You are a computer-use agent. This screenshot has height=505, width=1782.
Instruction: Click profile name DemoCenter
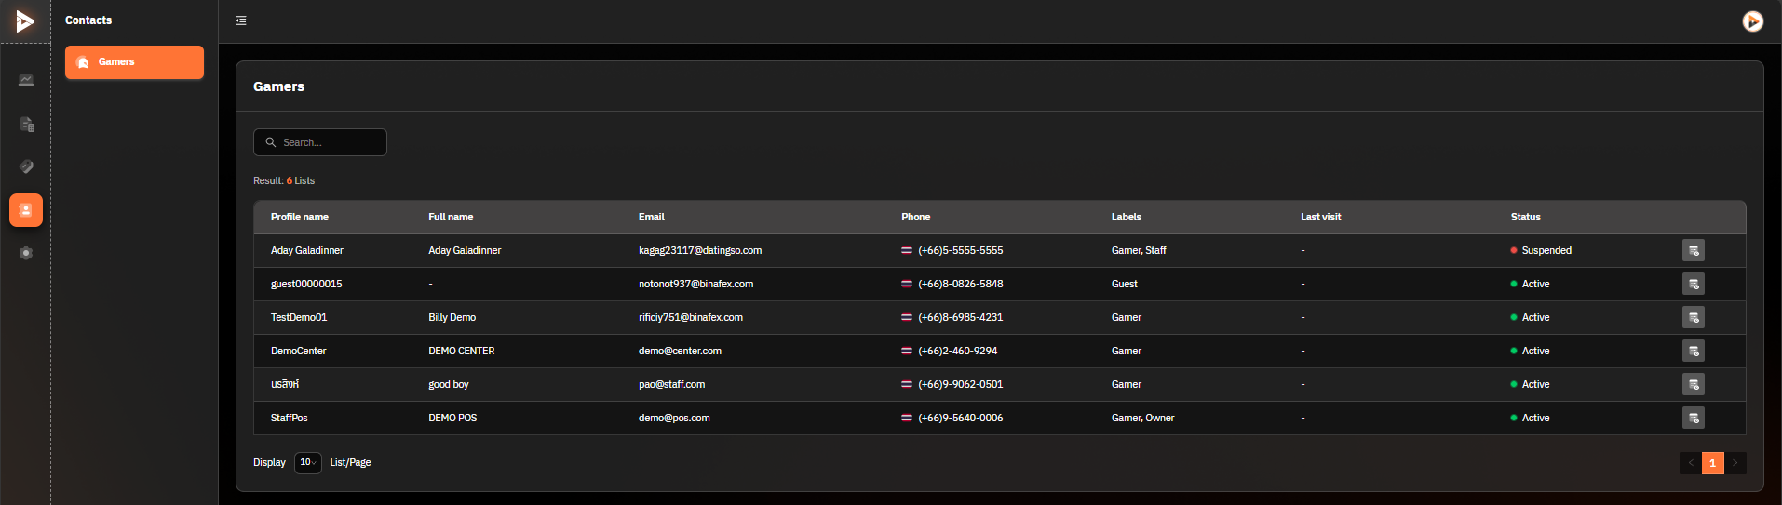pyautogui.click(x=299, y=351)
